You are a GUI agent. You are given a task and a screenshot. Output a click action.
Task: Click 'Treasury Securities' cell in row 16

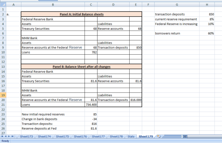click(x=53, y=81)
